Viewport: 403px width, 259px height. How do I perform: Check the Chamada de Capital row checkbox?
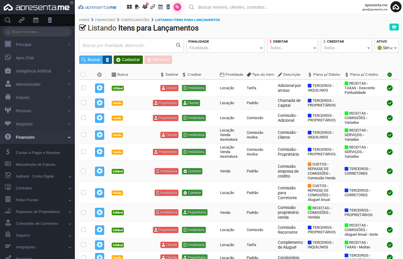83,103
